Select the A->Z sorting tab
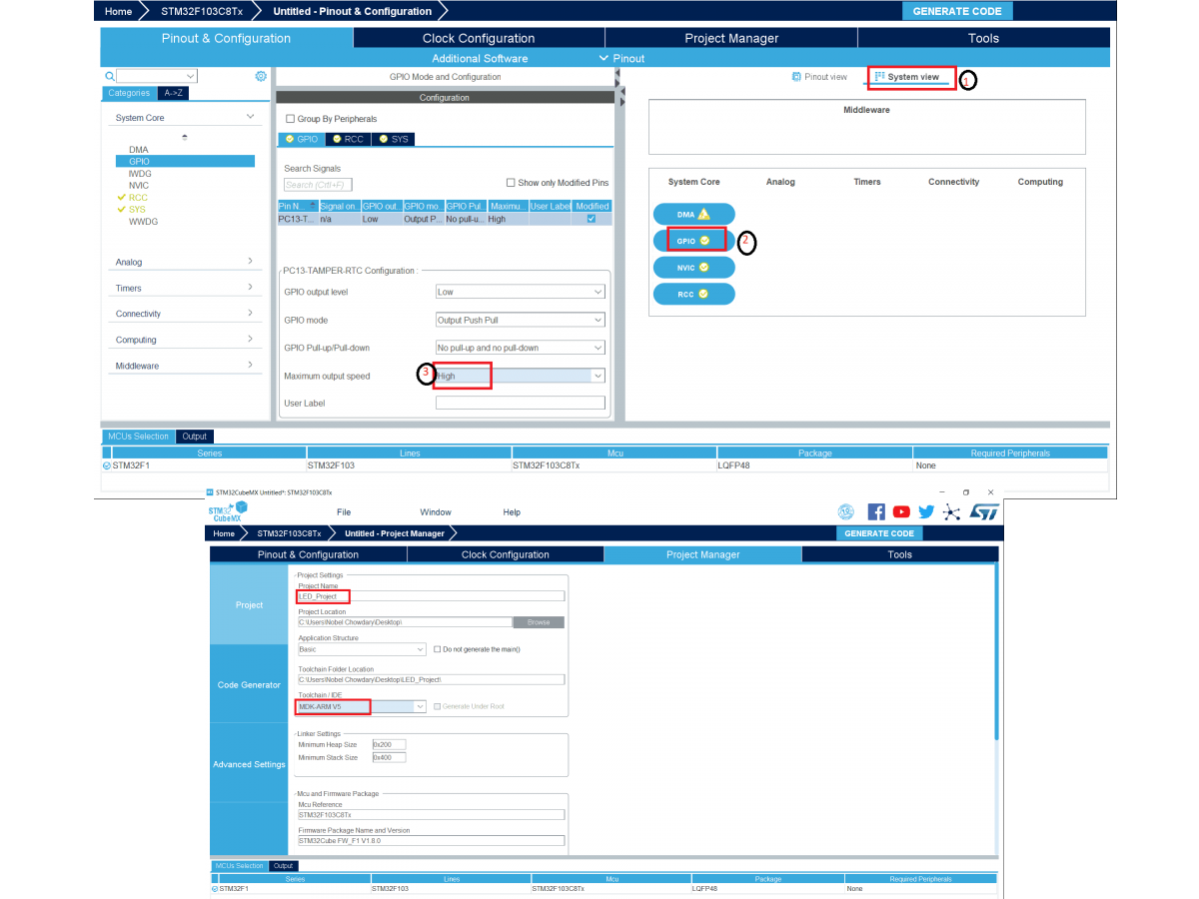 pyautogui.click(x=173, y=93)
